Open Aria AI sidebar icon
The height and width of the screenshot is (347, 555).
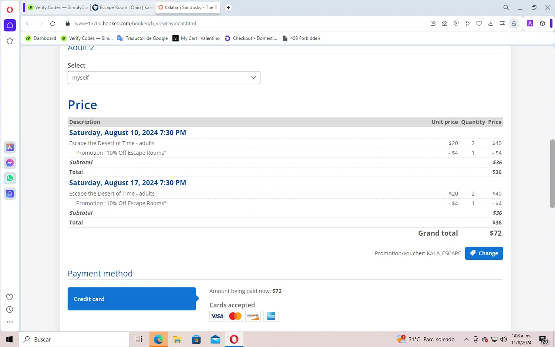(x=10, y=148)
